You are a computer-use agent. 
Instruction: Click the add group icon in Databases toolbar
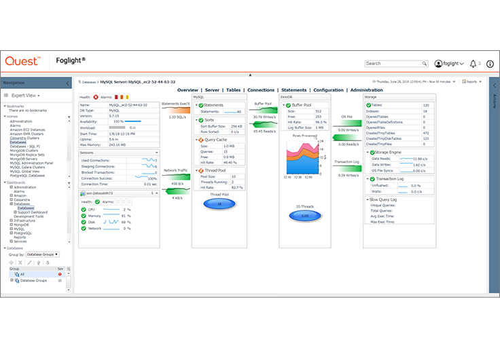11,263
